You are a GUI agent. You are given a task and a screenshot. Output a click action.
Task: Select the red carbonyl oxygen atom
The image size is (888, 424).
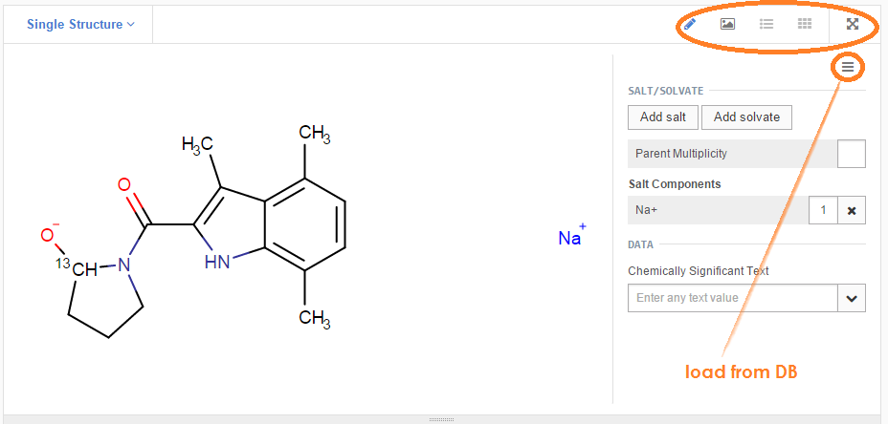(124, 185)
